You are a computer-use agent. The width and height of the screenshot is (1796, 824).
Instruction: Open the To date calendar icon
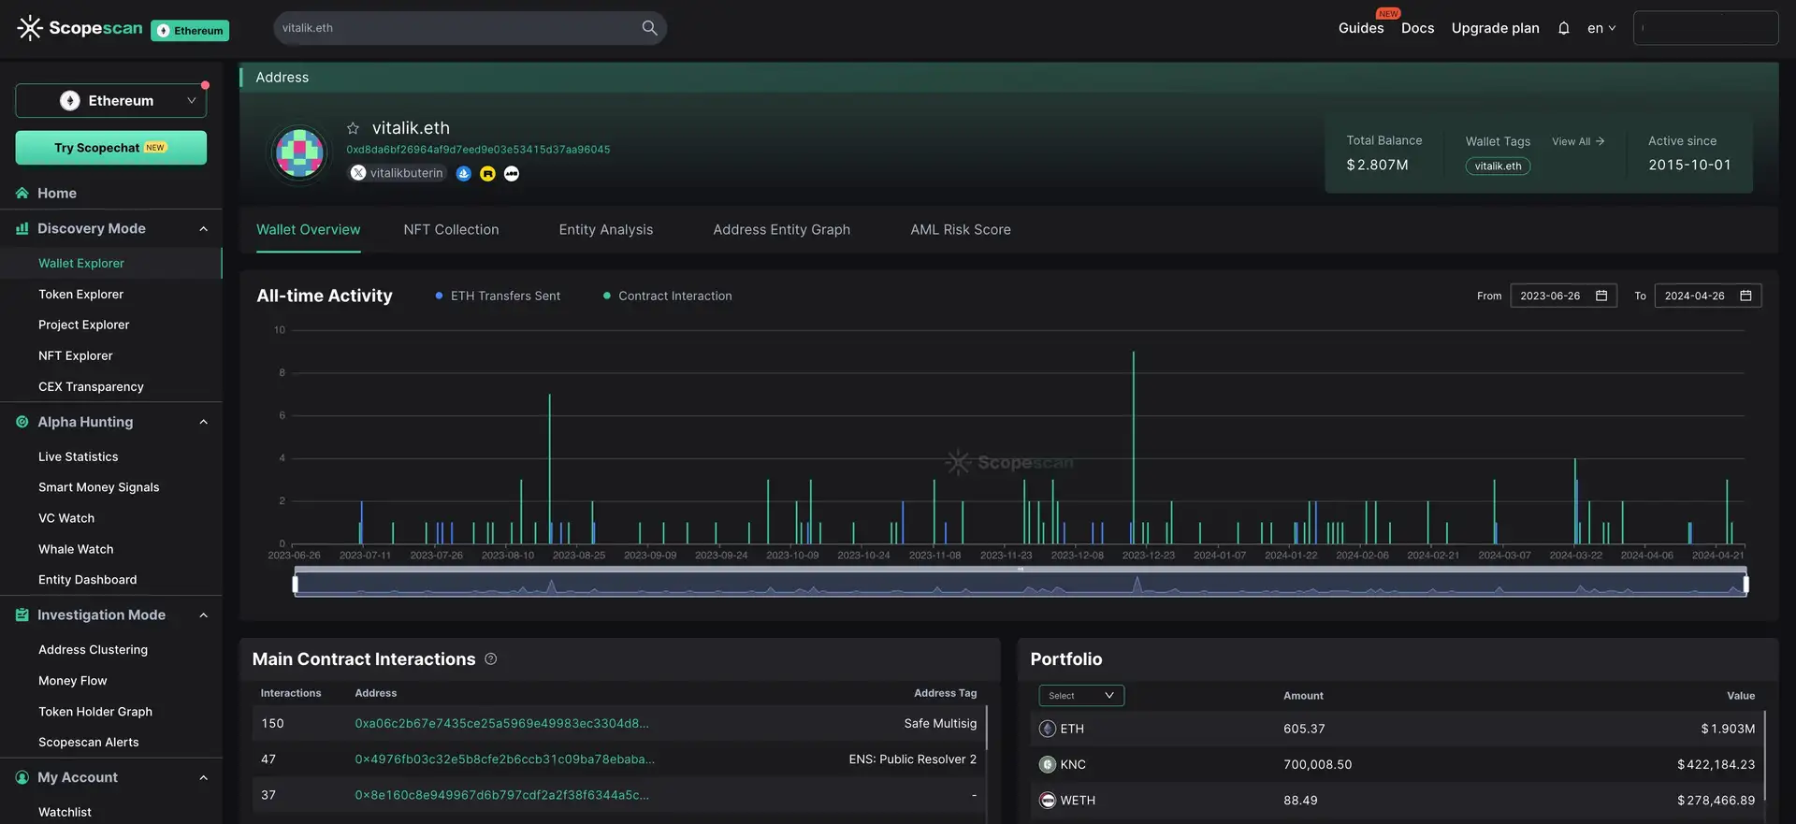(x=1745, y=296)
